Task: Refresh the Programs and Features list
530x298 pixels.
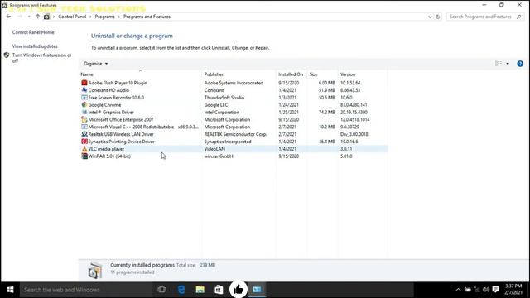Action: (438, 17)
